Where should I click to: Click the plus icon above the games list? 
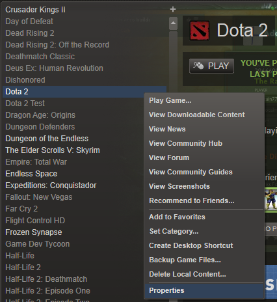pyautogui.click(x=173, y=9)
